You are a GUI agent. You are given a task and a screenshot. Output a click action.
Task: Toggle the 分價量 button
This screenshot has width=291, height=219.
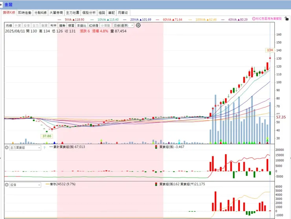coord(106,26)
